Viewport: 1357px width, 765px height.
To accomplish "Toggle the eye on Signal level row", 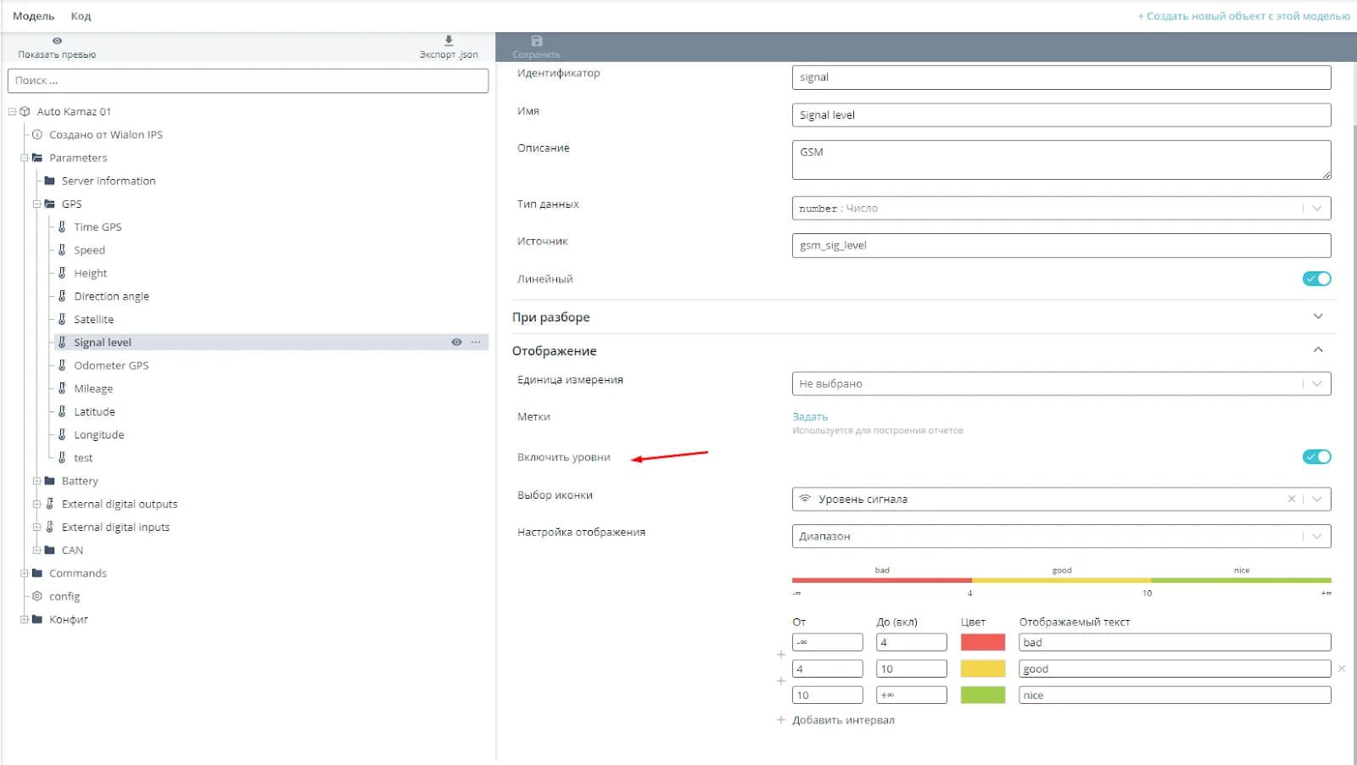I will [x=456, y=343].
